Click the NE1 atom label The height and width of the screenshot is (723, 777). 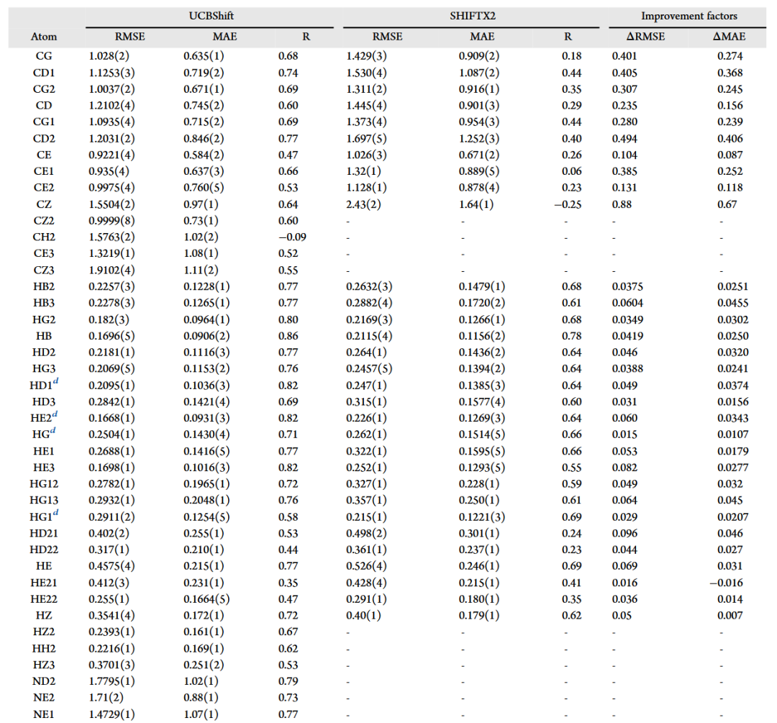click(x=44, y=714)
